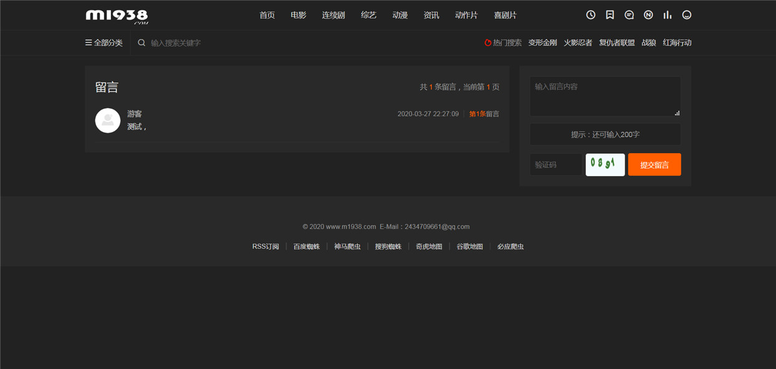The image size is (776, 369).
Task: Search hot keyword 复仇者联盟
Action: [x=617, y=43]
